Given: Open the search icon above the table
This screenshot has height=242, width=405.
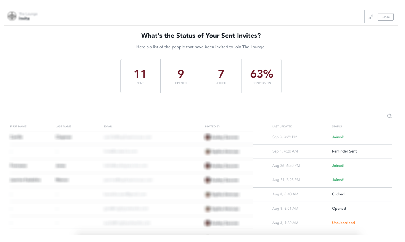Looking at the screenshot, I should (389, 116).
